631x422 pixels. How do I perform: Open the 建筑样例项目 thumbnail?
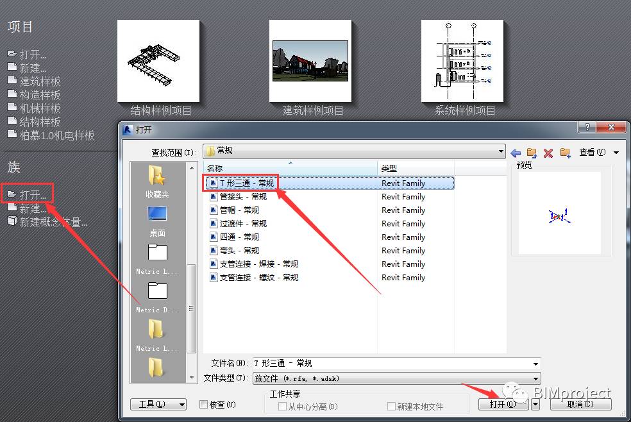310,61
